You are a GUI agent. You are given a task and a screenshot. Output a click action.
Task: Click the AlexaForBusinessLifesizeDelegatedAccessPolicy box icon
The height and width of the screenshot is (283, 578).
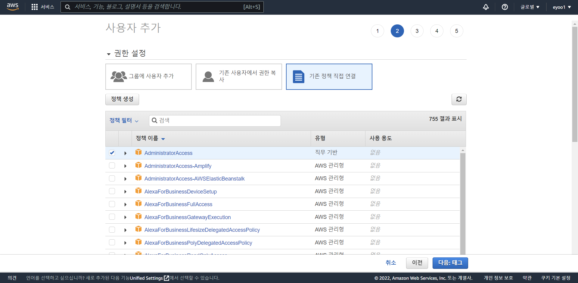138,229
